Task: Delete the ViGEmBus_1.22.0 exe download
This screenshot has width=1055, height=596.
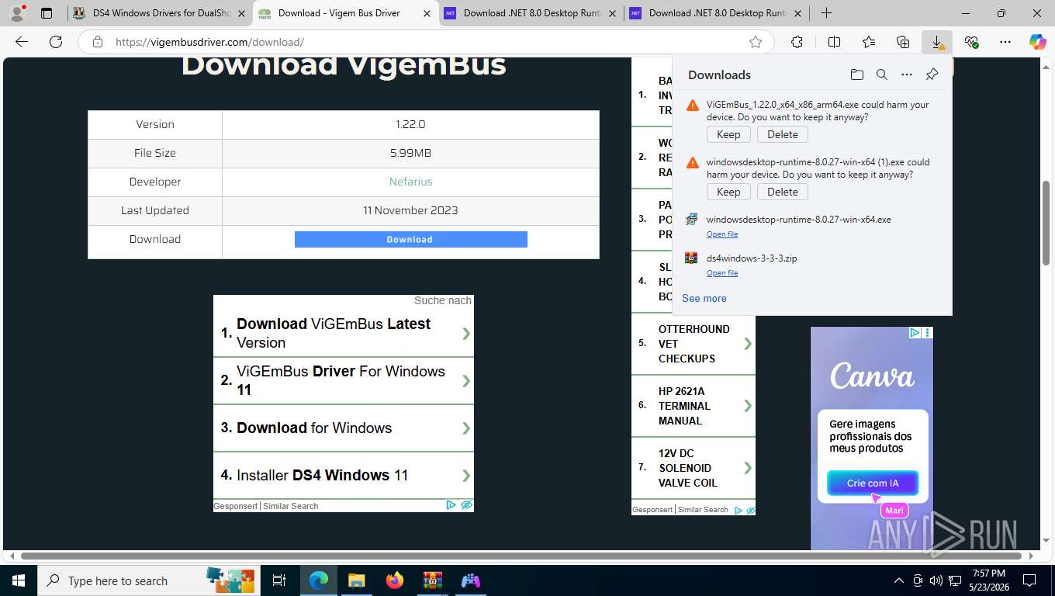Action: coord(783,134)
